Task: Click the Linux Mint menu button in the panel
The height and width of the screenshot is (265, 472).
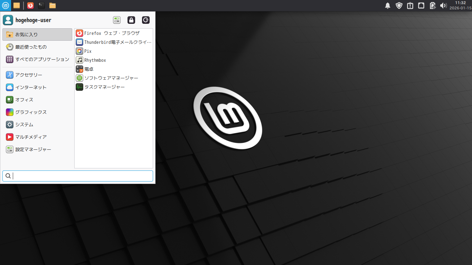Action: click(6, 6)
